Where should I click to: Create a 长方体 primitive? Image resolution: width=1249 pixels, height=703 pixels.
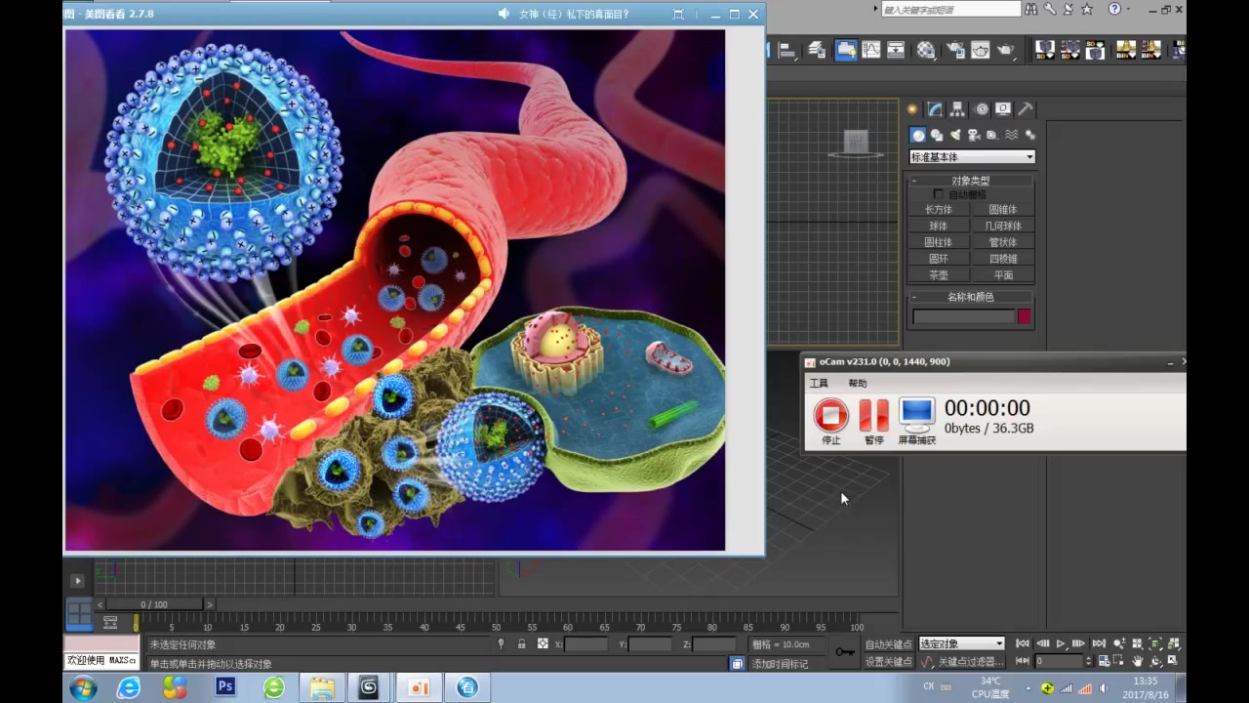[x=939, y=210]
